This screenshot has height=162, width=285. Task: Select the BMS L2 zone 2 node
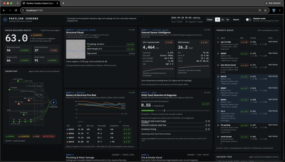[x=29, y=100]
